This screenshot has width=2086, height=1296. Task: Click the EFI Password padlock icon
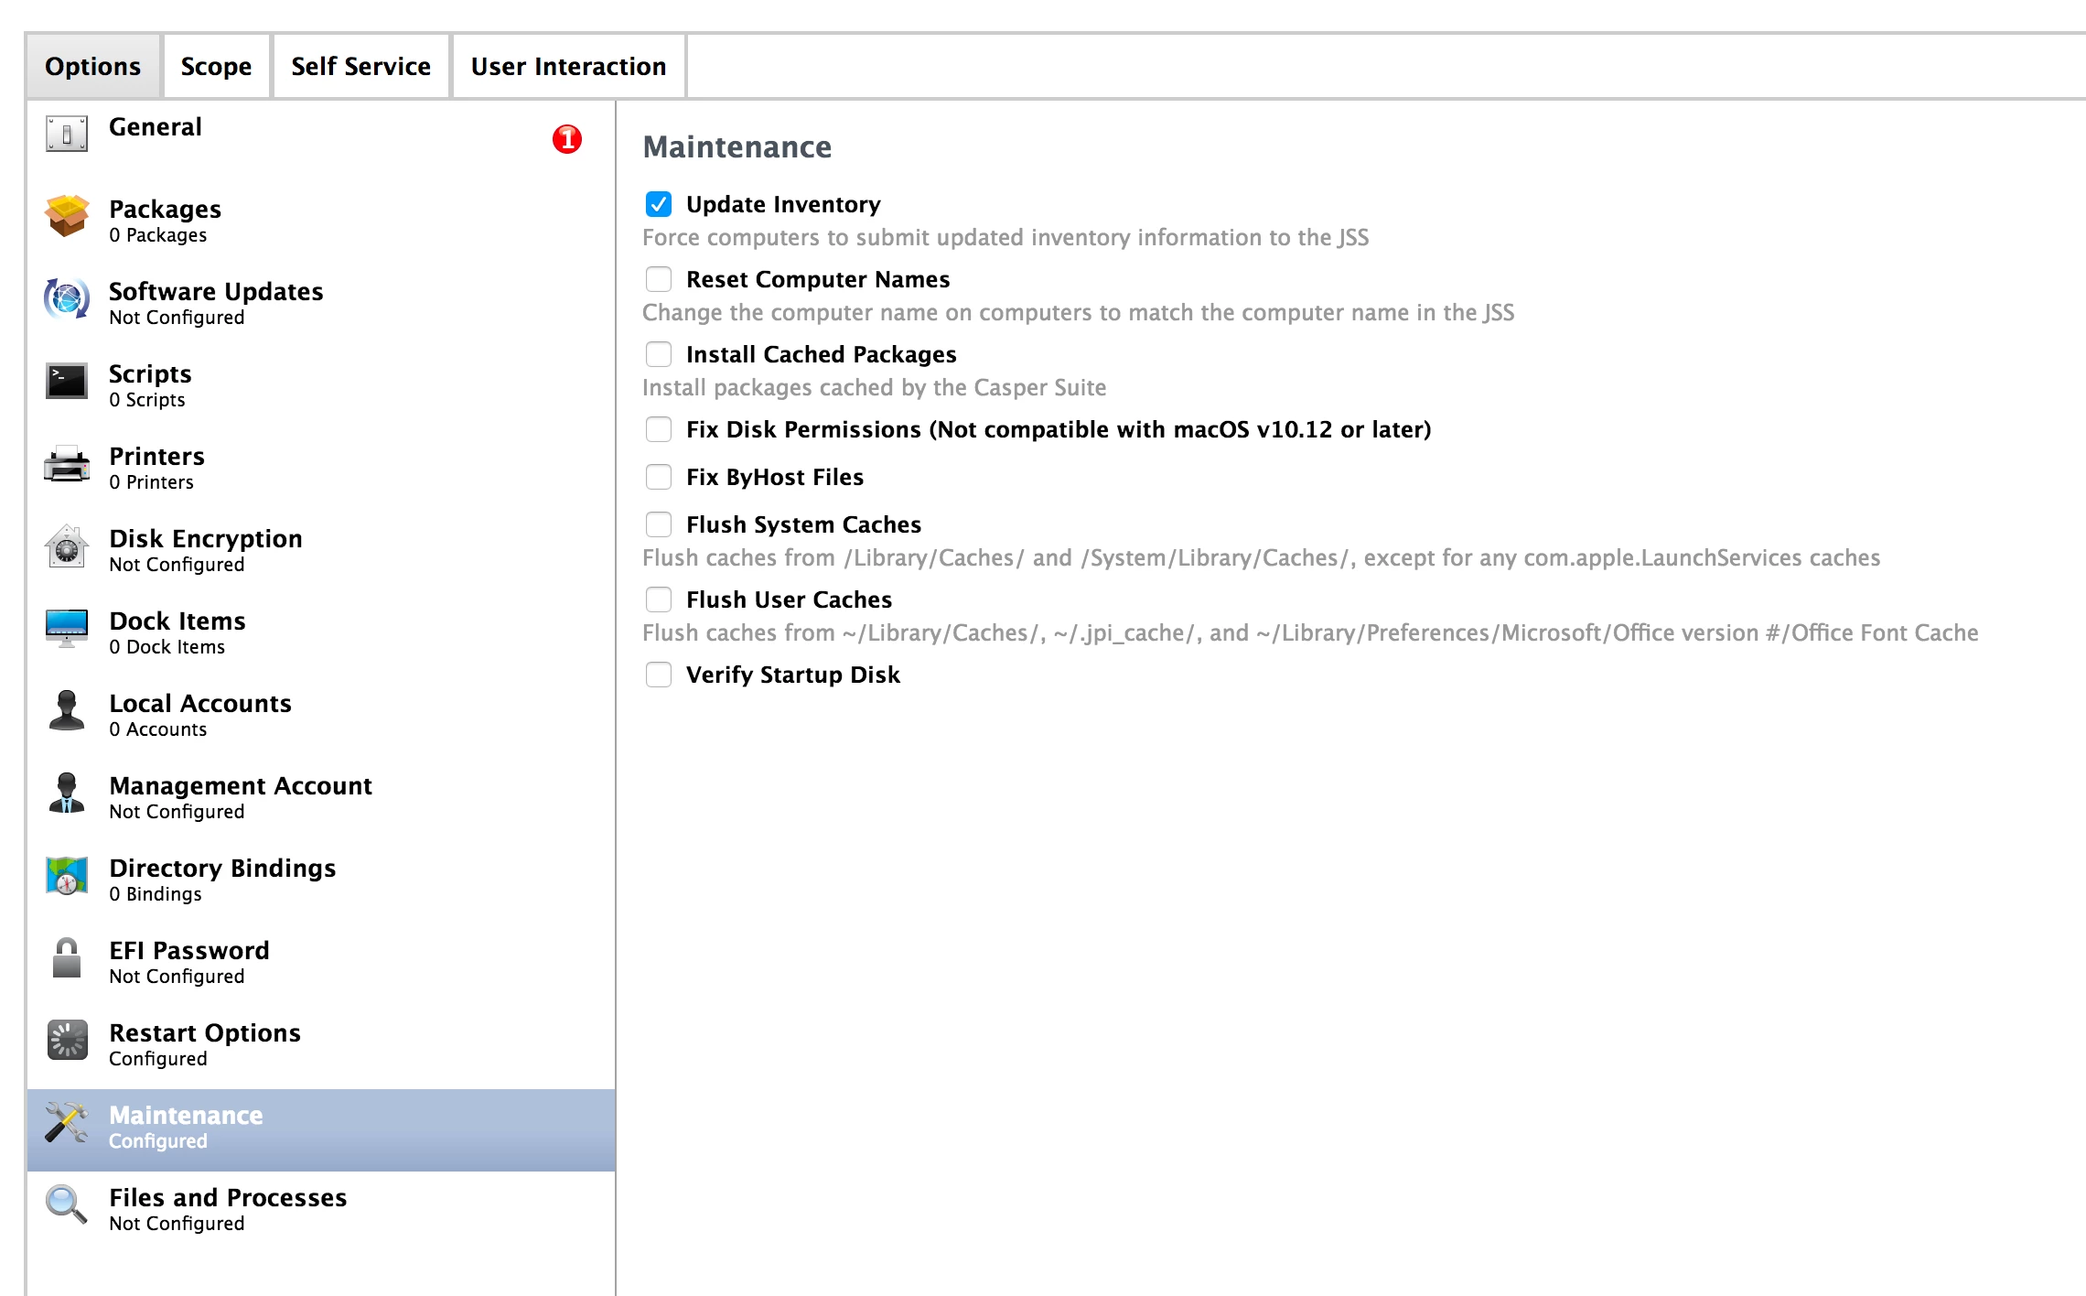(67, 958)
